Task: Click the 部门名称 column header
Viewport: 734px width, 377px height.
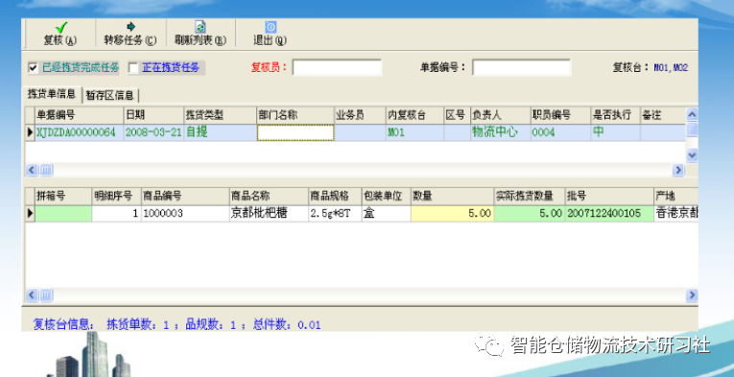Action: click(296, 115)
